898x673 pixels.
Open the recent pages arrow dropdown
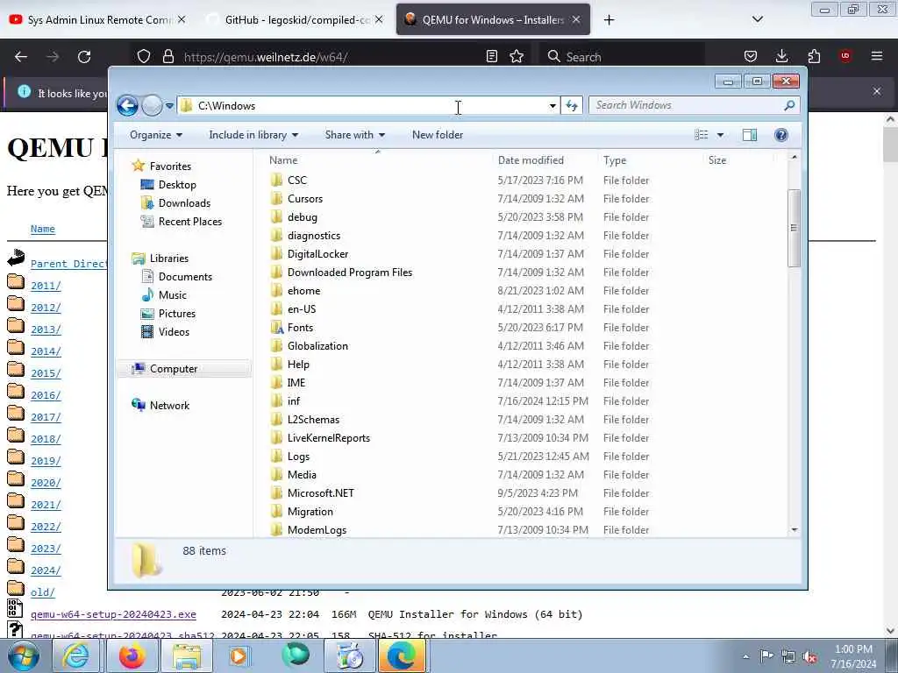click(x=169, y=106)
